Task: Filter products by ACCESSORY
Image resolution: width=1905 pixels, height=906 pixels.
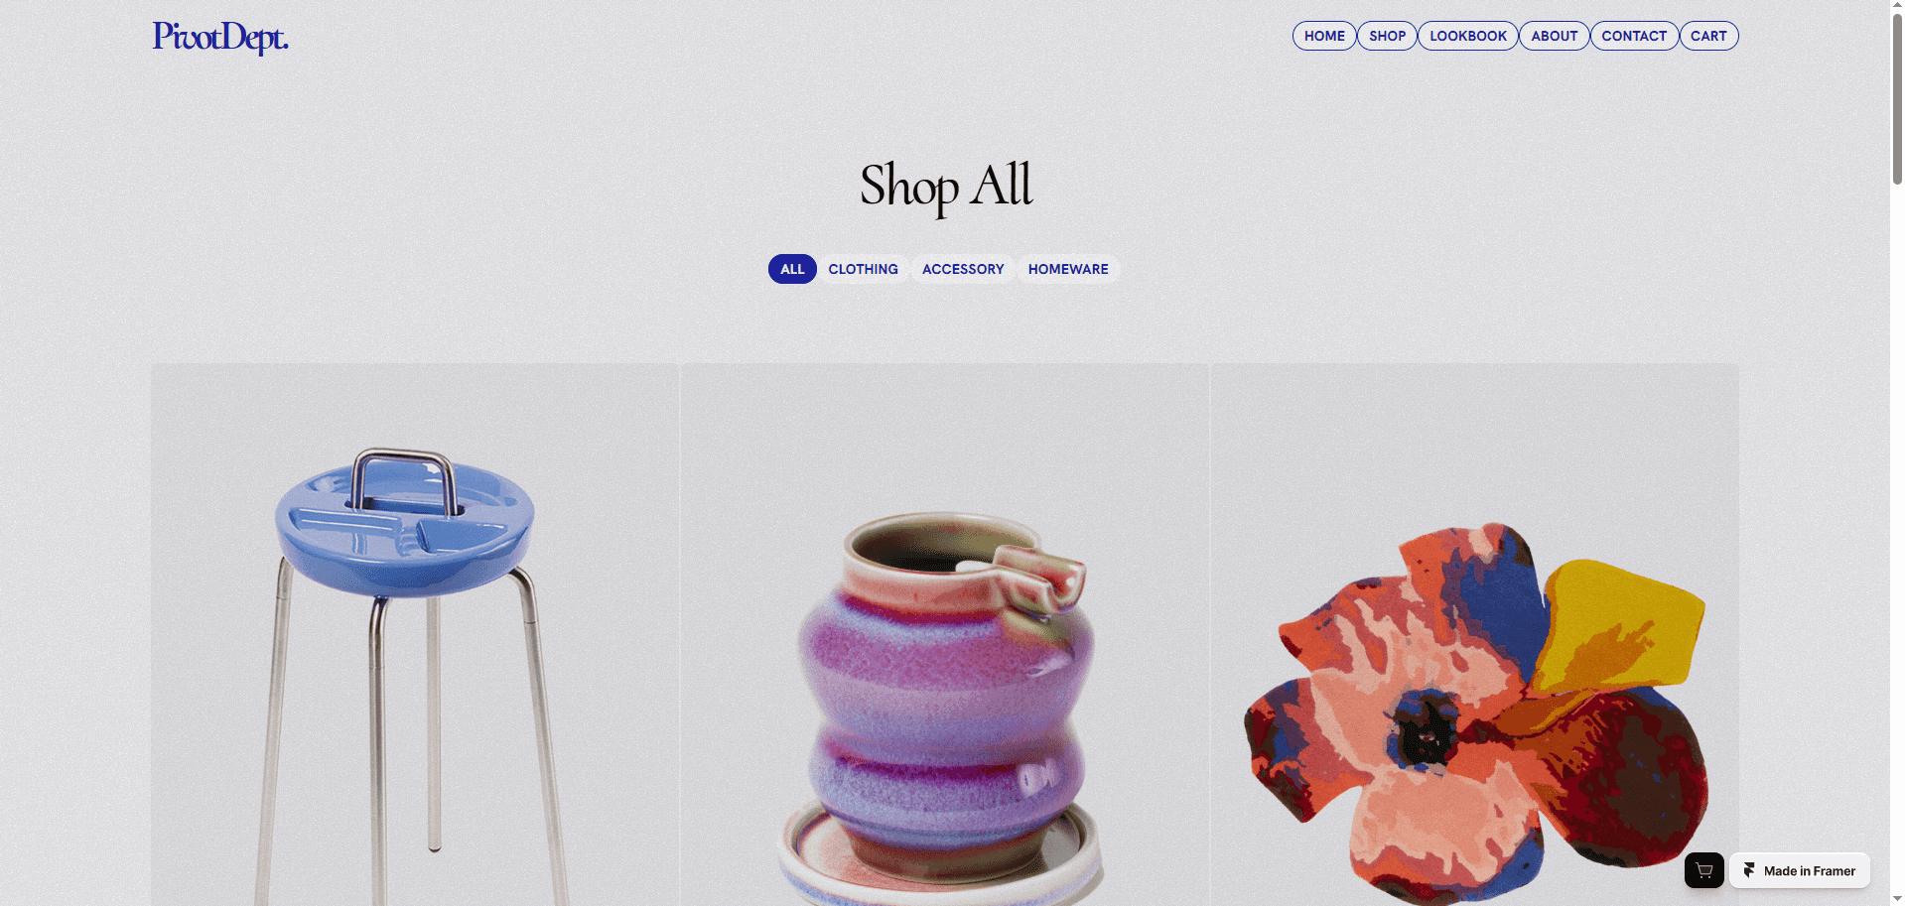Action: click(x=963, y=269)
